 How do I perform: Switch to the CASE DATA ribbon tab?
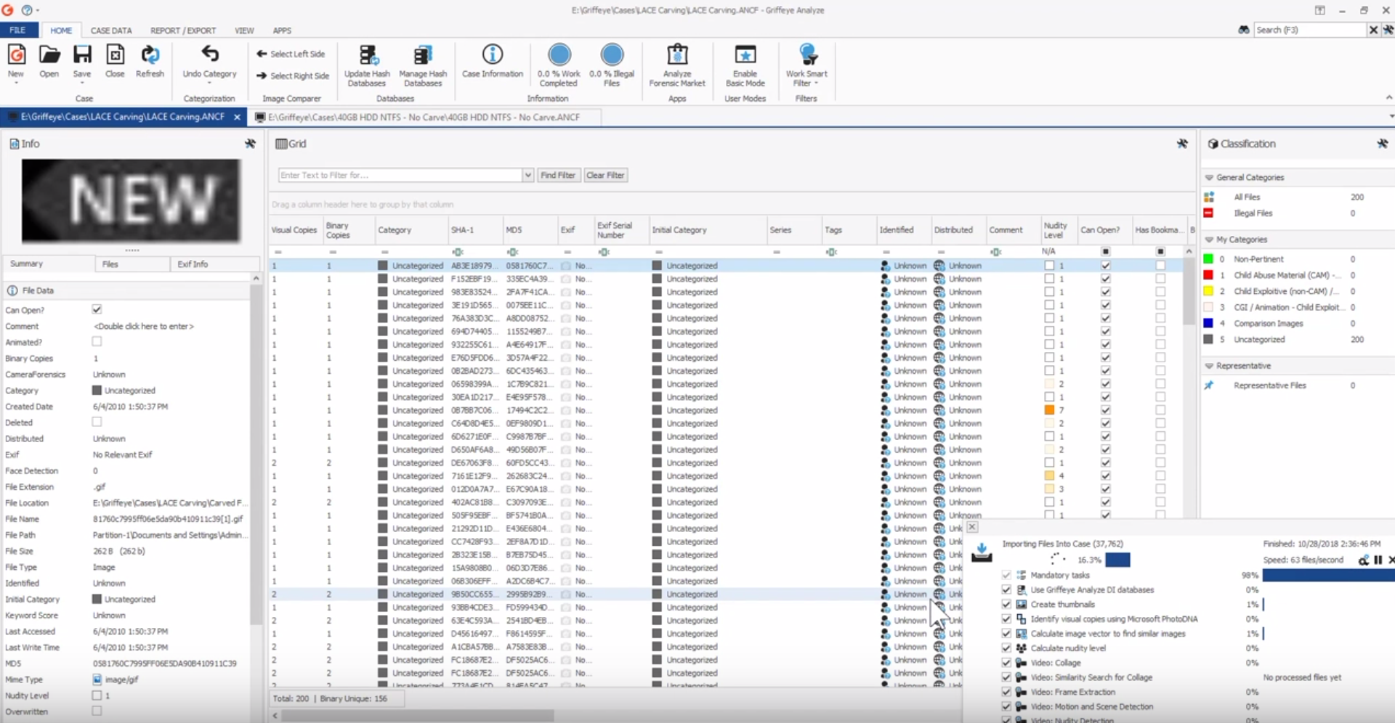(x=111, y=30)
